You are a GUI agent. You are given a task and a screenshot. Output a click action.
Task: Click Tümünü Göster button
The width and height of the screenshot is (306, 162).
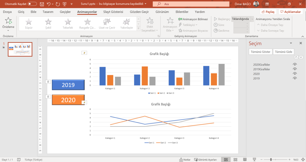pyautogui.click(x=261, y=52)
